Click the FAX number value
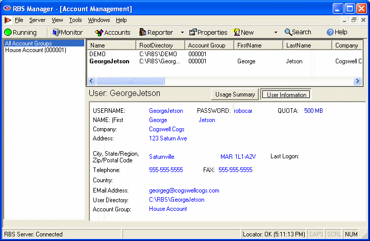This screenshot has height=241, width=370. [235, 170]
